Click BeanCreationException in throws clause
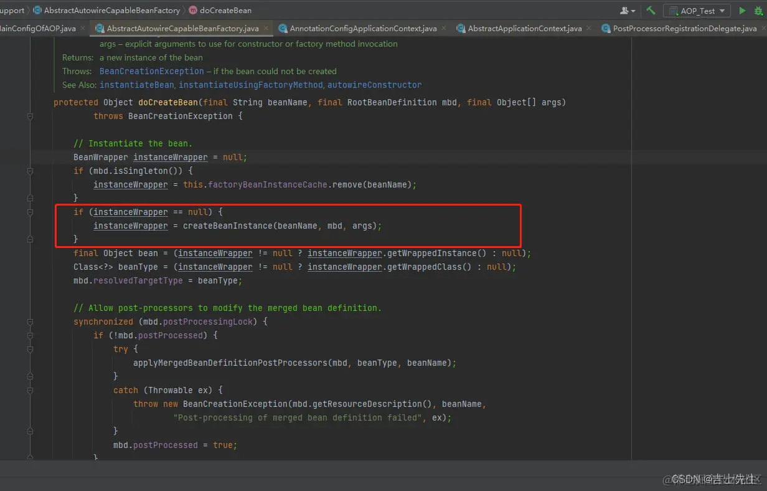Viewport: 767px width, 491px height. point(181,116)
